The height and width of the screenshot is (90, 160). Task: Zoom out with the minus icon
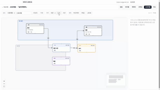coord(4,84)
